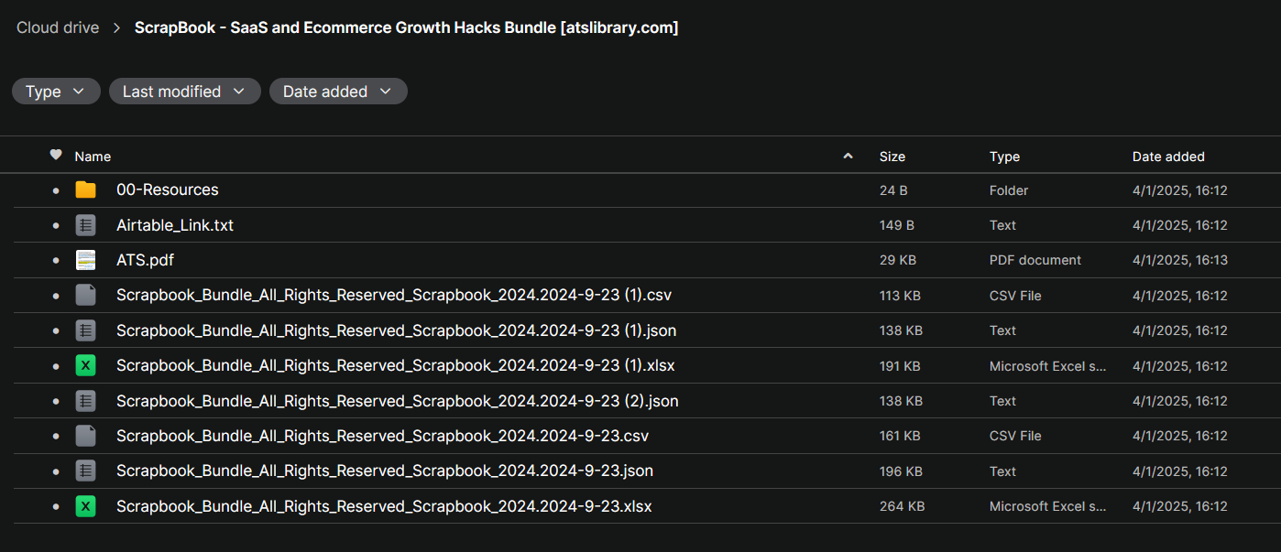Click the 29 KB size value
The width and height of the screenshot is (1281, 552).
coord(898,260)
